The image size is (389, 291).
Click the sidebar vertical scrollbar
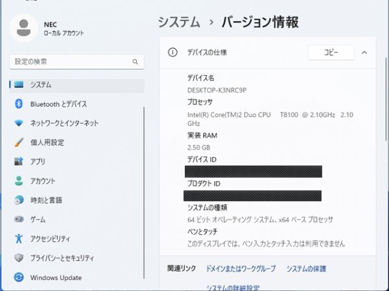(144, 193)
